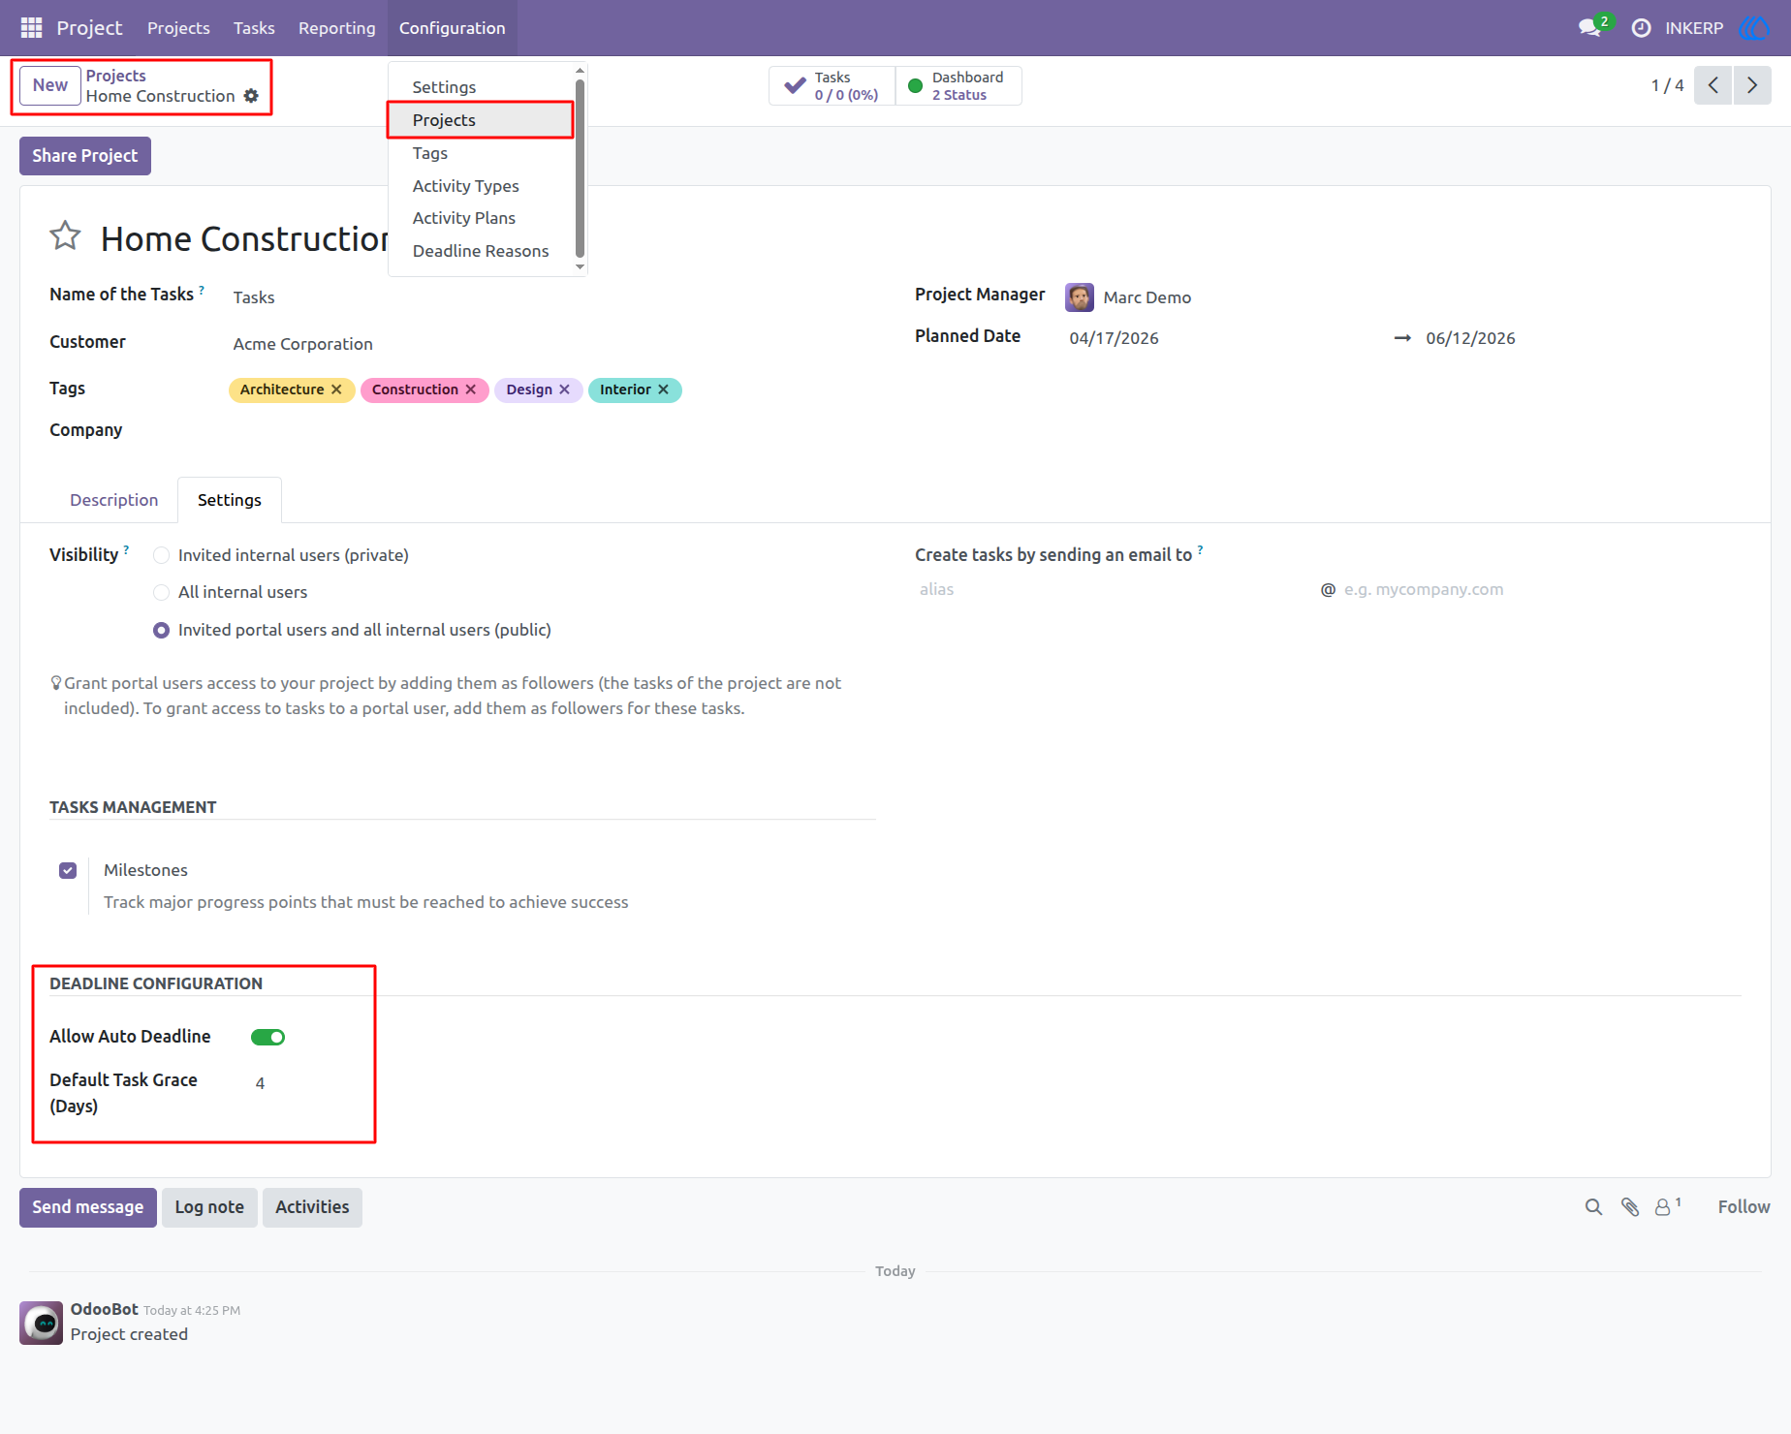This screenshot has height=1434, width=1791.
Task: Uncheck the Milestones checkbox
Action: click(68, 870)
